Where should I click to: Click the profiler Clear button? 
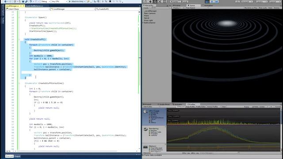[x=224, y=107]
